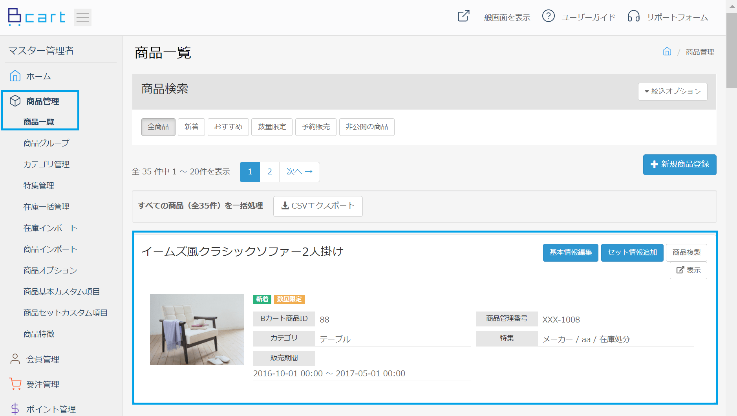
Task: Open 商品基本カスタム項目 in sidebar
Action: [62, 291]
